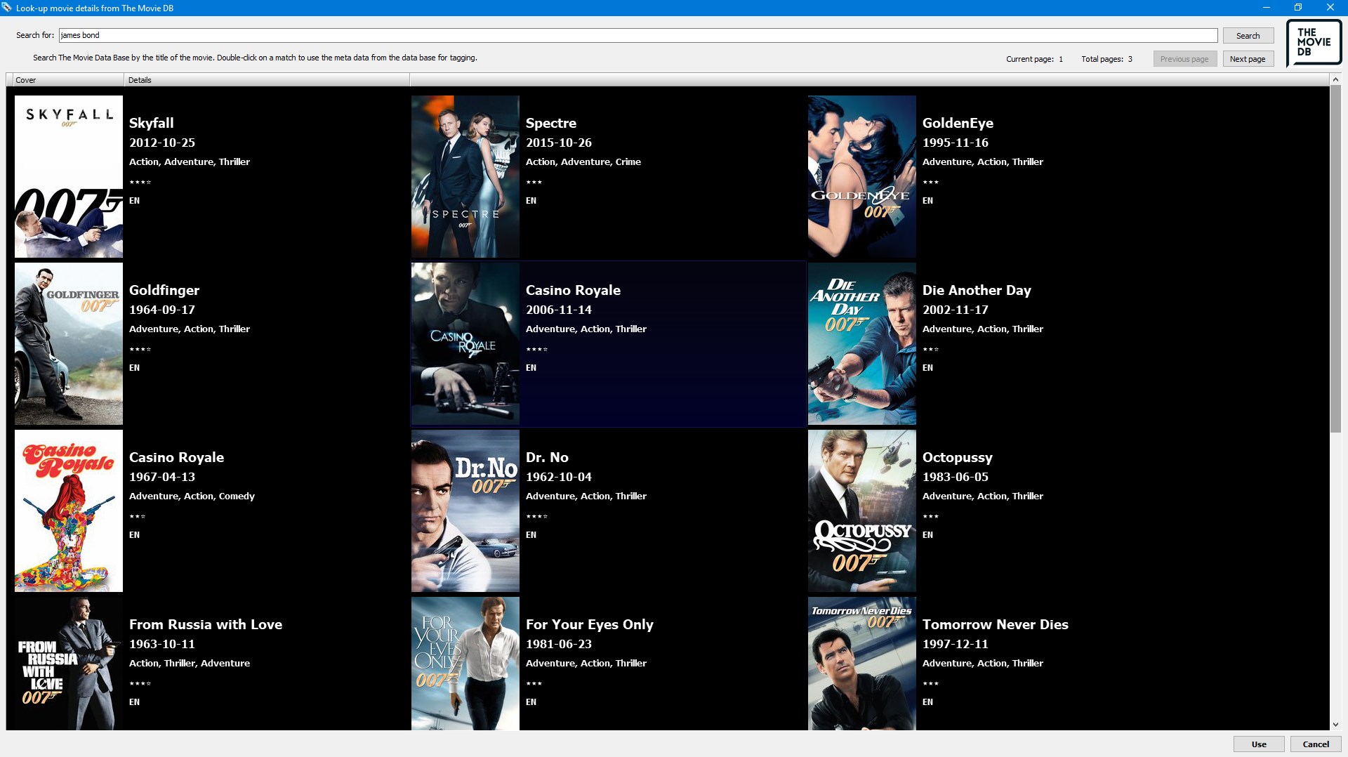
Task: Select the Dr. No title text
Action: click(x=547, y=457)
